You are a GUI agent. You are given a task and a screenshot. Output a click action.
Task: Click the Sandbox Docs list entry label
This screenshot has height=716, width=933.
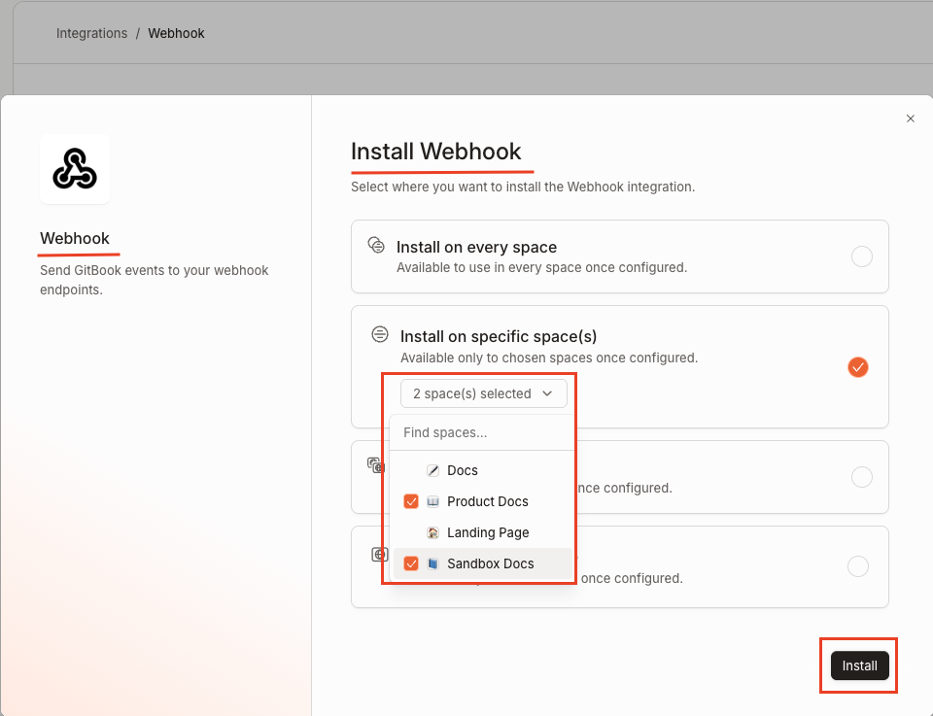490,563
